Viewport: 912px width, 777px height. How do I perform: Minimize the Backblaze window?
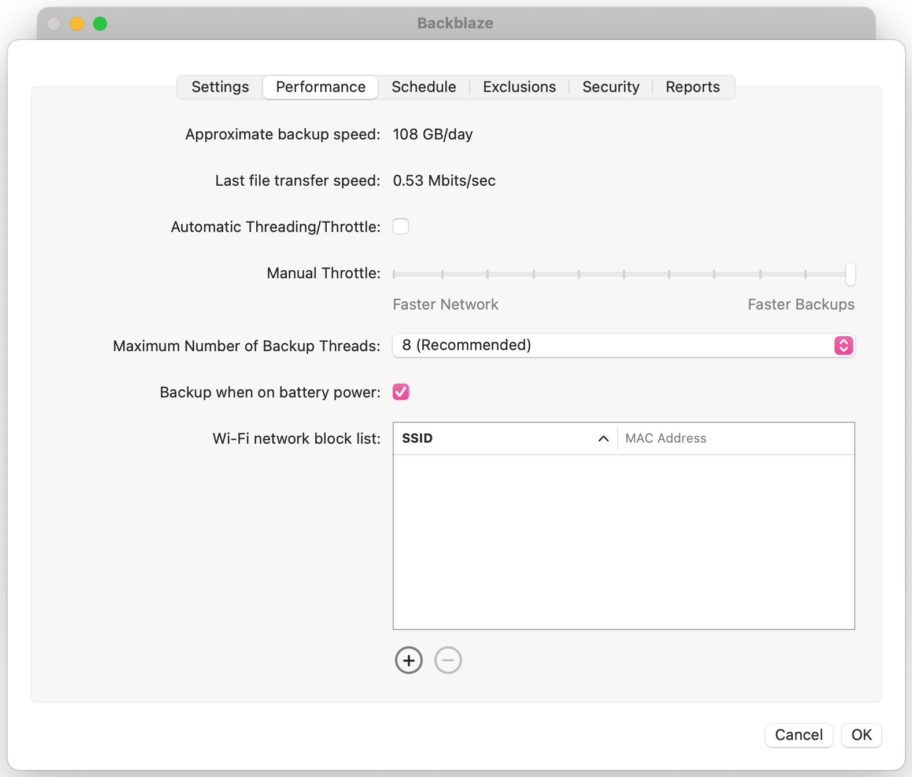click(x=77, y=24)
